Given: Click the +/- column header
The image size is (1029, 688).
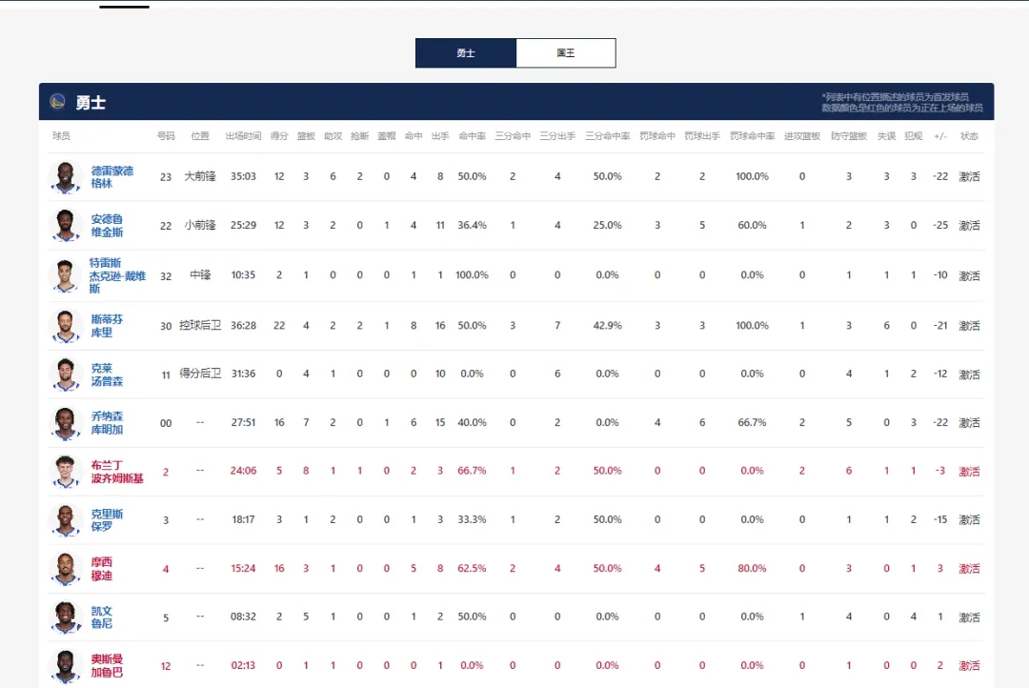Looking at the screenshot, I should pyautogui.click(x=940, y=136).
